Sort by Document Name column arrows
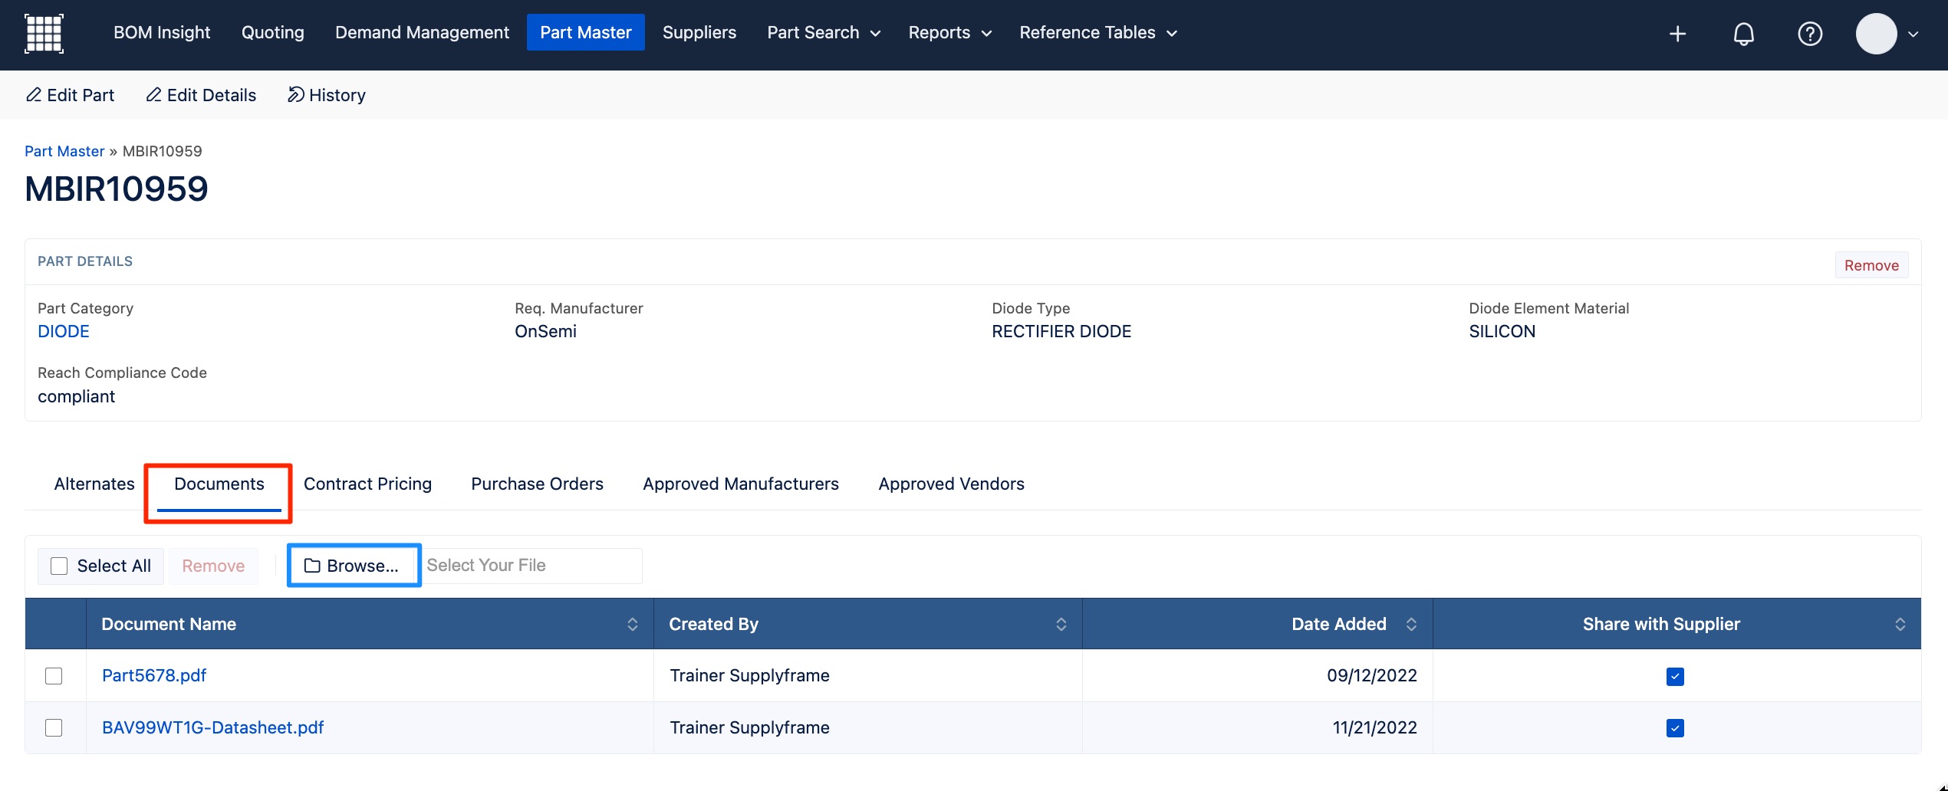The width and height of the screenshot is (1948, 791). (633, 624)
